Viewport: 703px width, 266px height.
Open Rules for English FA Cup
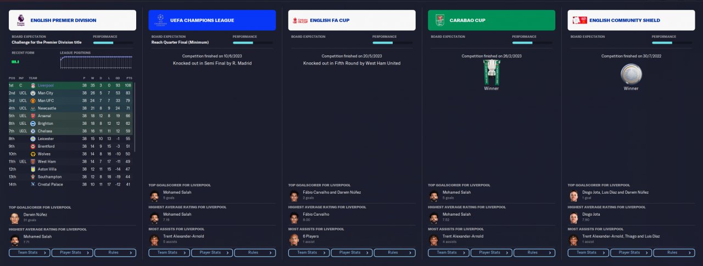(x=395, y=252)
